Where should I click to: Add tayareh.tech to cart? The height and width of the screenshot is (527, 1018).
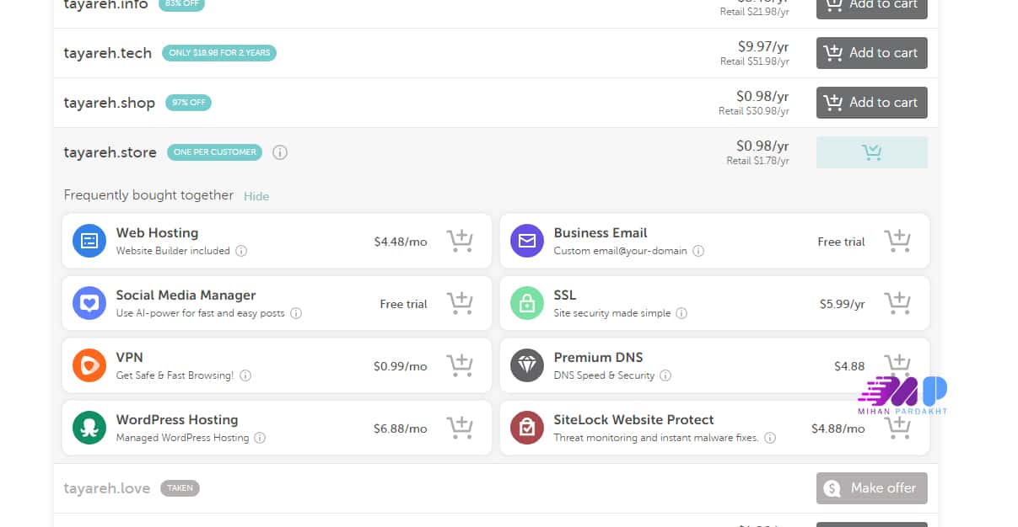[x=871, y=53]
